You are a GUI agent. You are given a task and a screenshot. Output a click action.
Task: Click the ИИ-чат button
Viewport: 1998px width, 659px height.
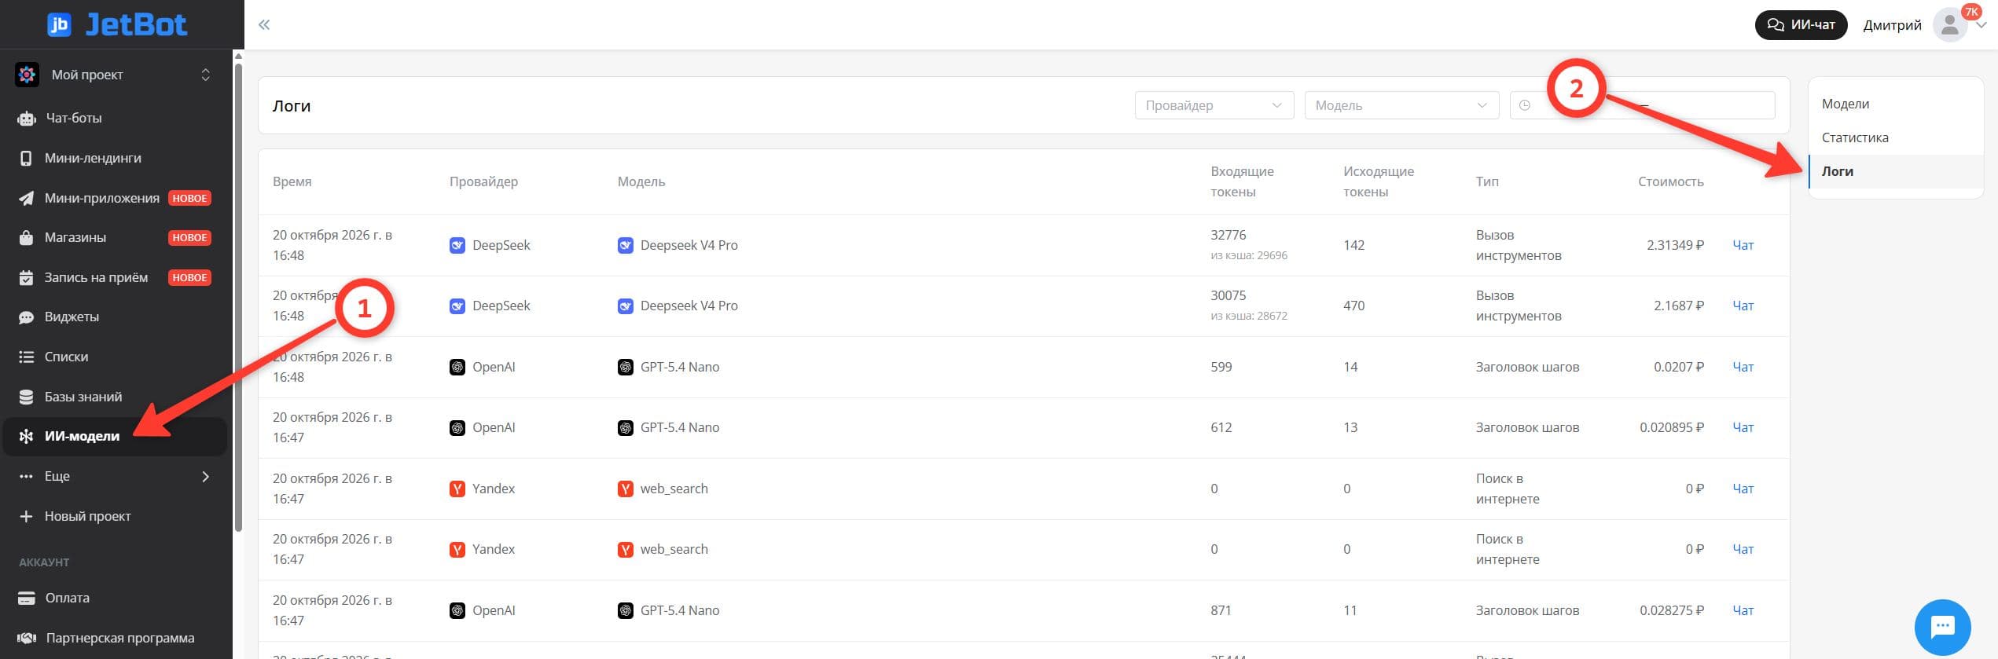click(x=1801, y=25)
